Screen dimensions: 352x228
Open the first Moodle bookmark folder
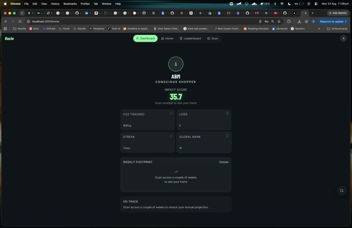(x=20, y=29)
